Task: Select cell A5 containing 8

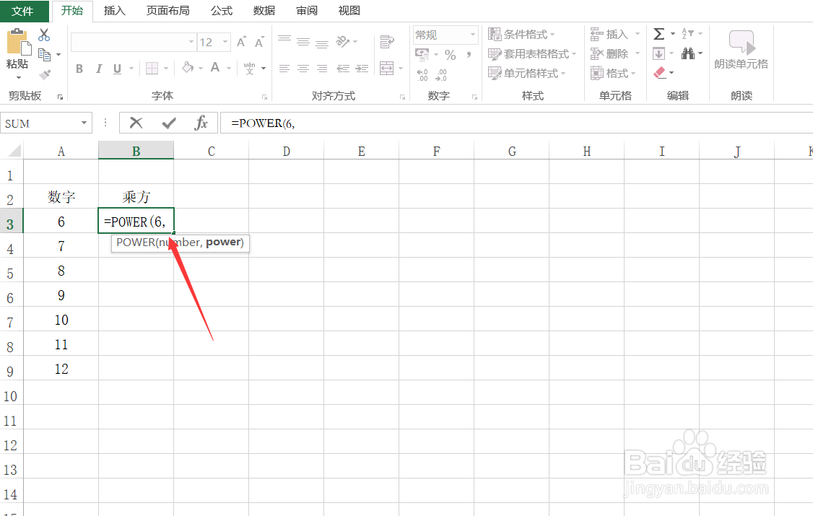Action: pos(61,270)
